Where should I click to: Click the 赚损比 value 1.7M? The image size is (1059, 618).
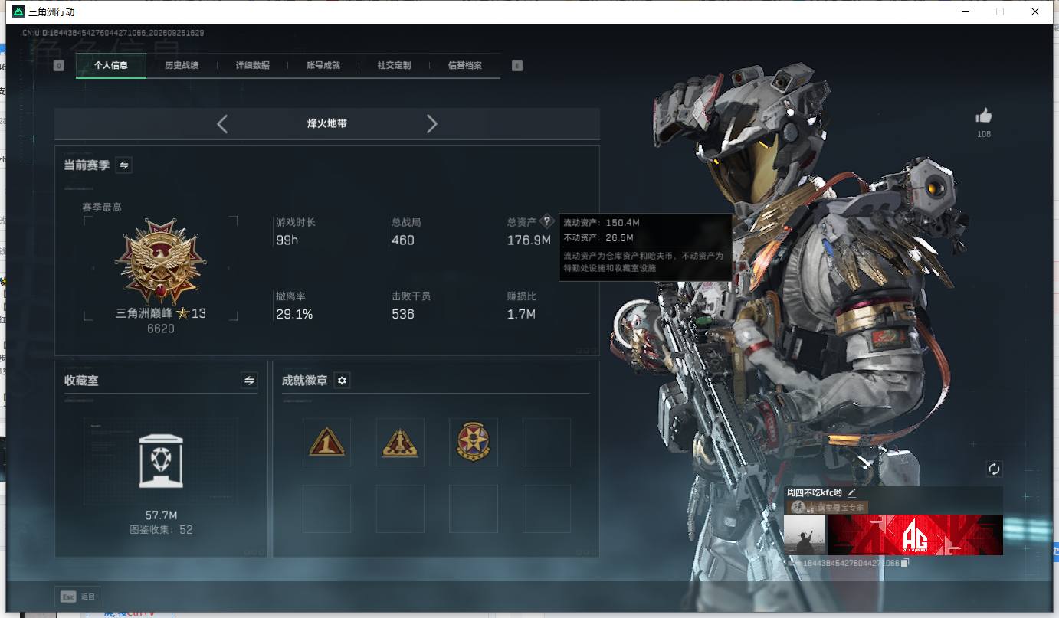[x=521, y=314]
